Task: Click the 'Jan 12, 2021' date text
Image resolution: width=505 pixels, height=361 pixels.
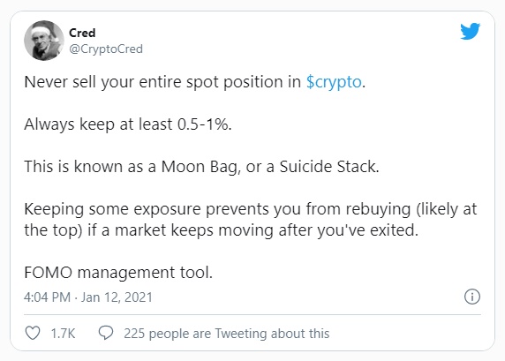Action: tap(117, 297)
